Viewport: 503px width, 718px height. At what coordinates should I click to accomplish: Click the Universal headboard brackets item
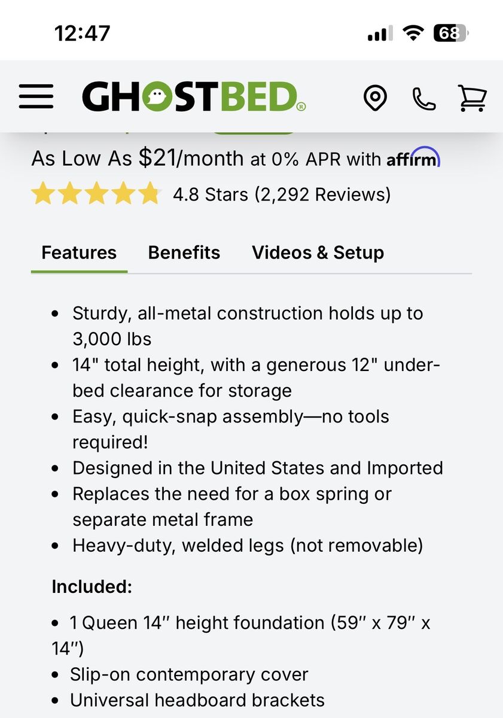tap(197, 700)
